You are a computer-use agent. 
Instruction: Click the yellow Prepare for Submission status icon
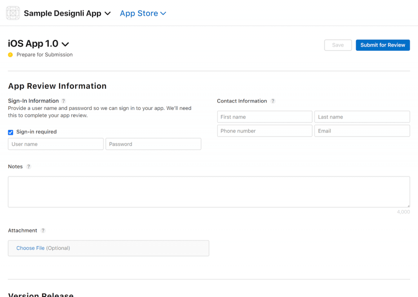click(x=11, y=55)
